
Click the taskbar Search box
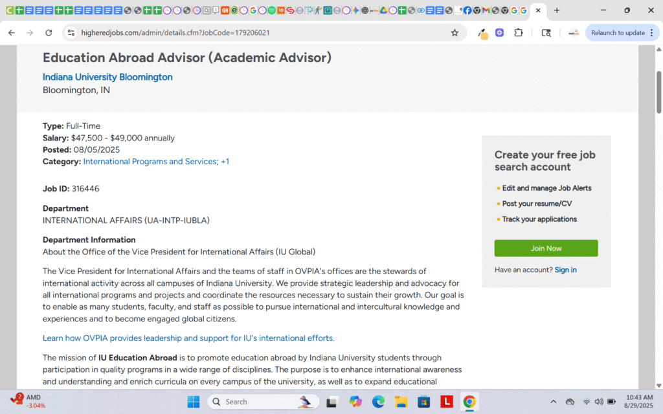tap(263, 402)
